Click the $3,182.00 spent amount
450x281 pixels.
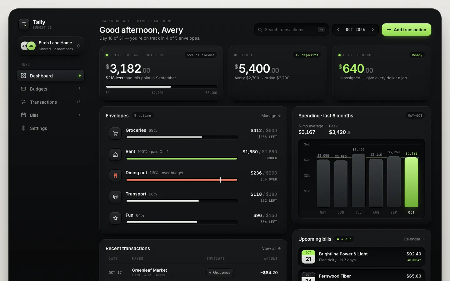click(128, 68)
